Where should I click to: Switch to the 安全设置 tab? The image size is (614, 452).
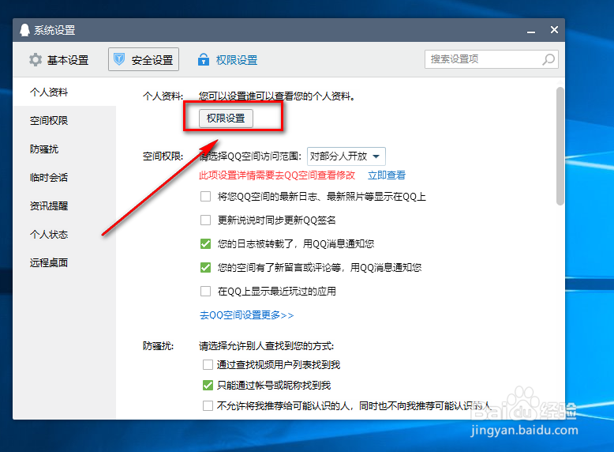(x=144, y=59)
